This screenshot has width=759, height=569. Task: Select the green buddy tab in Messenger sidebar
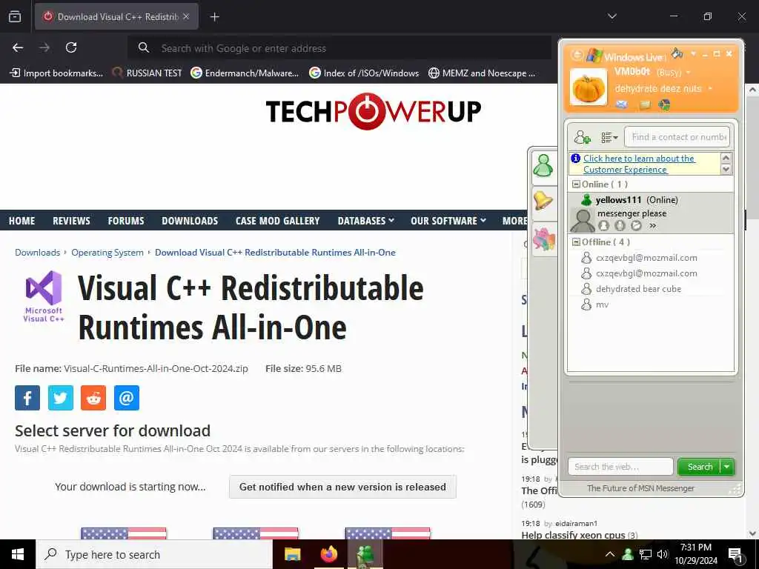tap(543, 166)
